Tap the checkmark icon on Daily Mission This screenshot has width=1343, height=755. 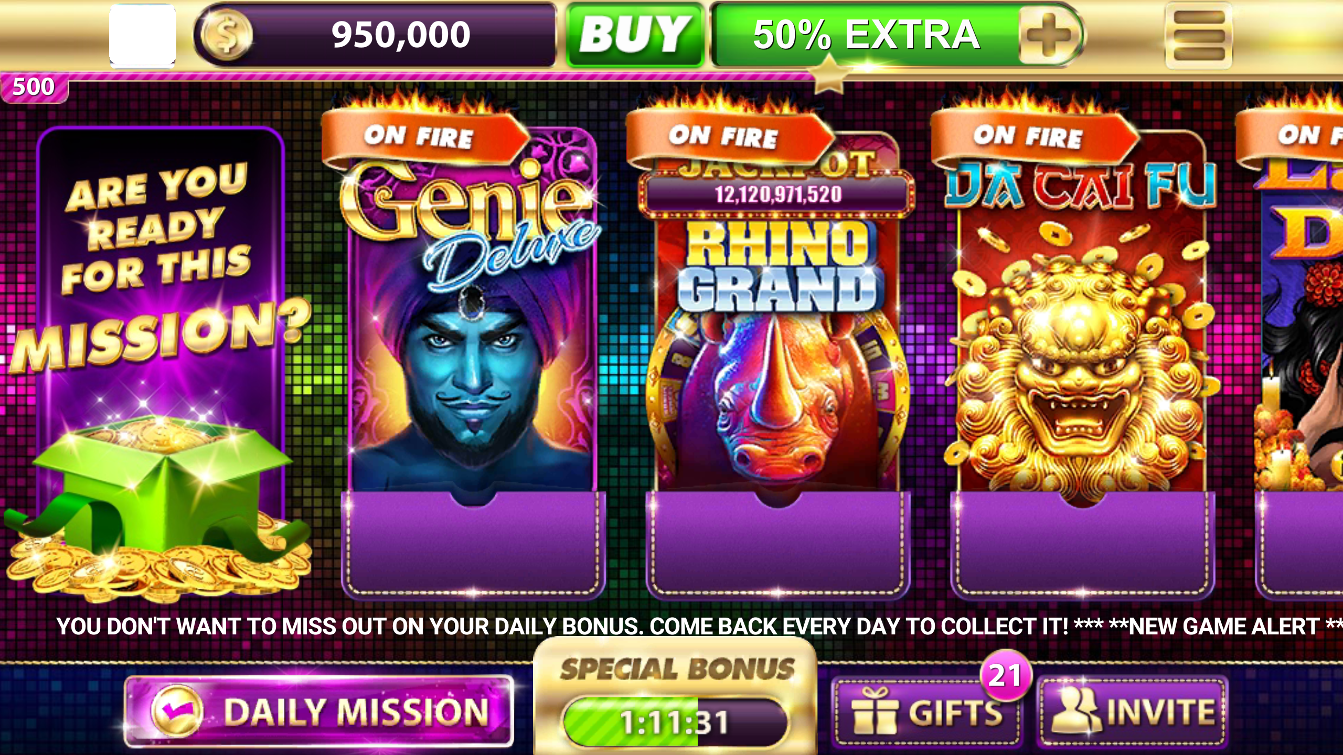tap(176, 710)
